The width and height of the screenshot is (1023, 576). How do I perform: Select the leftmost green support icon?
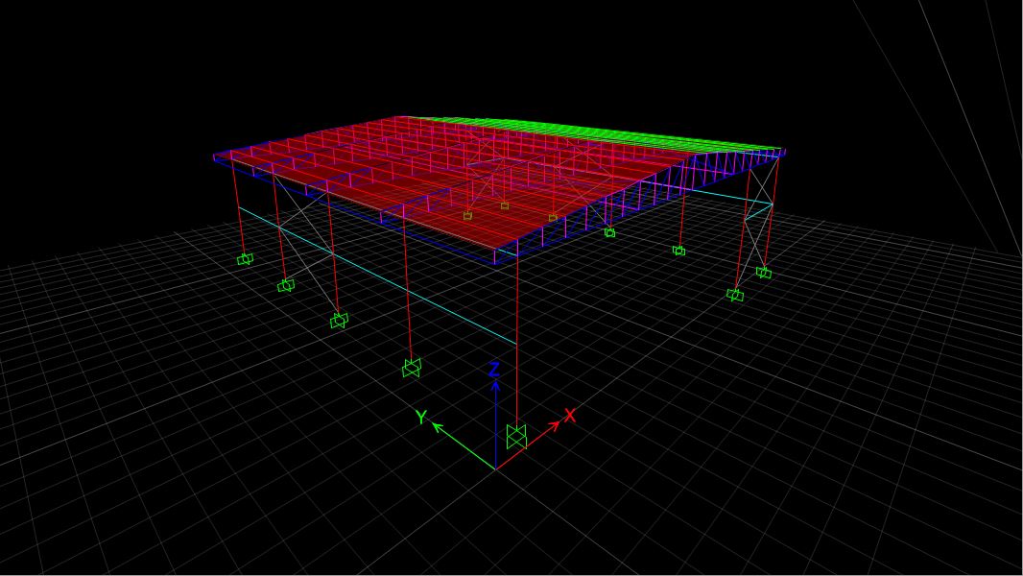[x=245, y=259]
